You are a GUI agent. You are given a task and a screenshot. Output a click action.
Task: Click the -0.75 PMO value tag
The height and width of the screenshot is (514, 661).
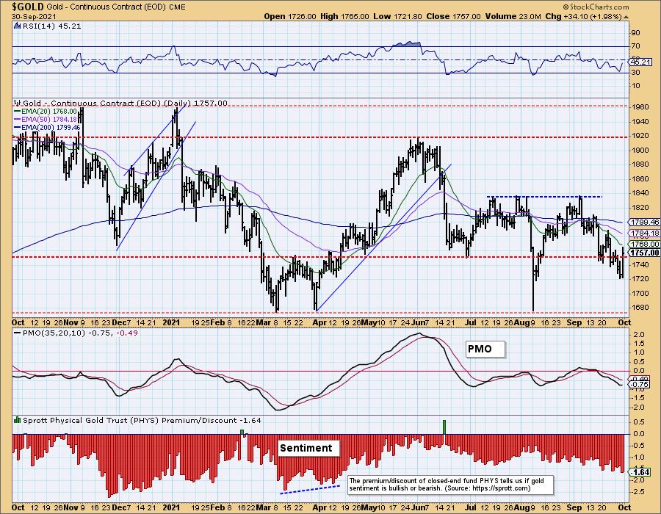pos(640,384)
